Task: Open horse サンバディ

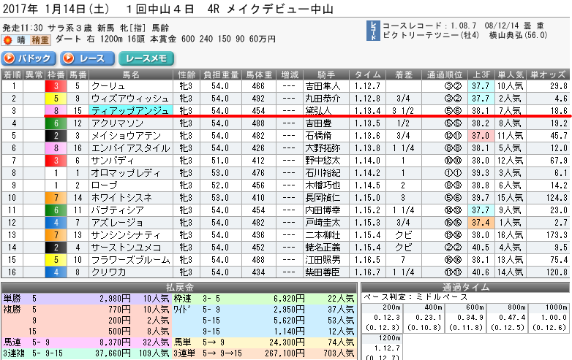Action: 113,161
